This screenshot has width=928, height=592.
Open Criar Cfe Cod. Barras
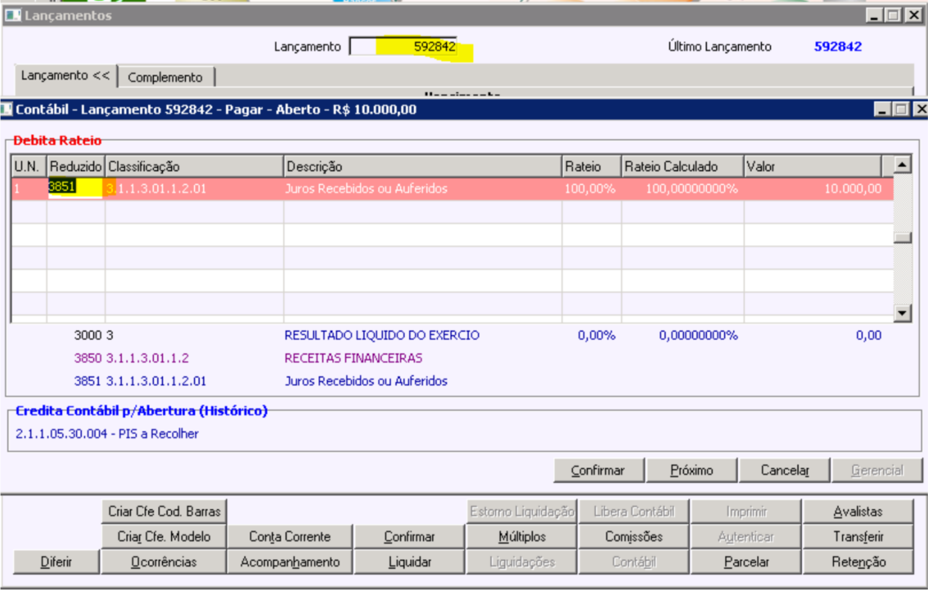click(x=164, y=512)
